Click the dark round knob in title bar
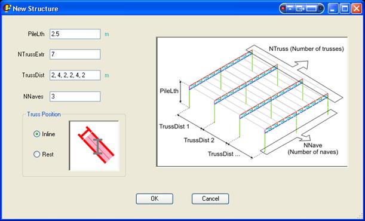This screenshot has width=365, height=221. (x=320, y=8)
